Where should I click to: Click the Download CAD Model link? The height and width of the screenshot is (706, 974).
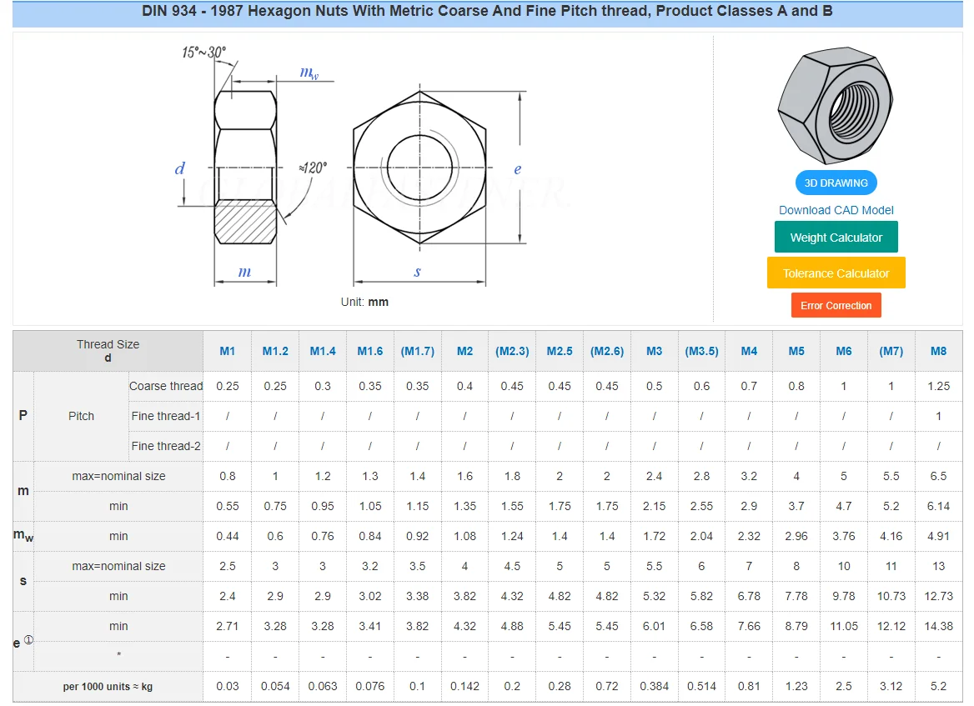click(836, 210)
